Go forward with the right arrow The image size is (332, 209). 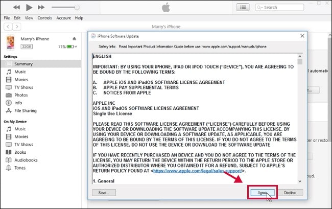tap(17, 27)
